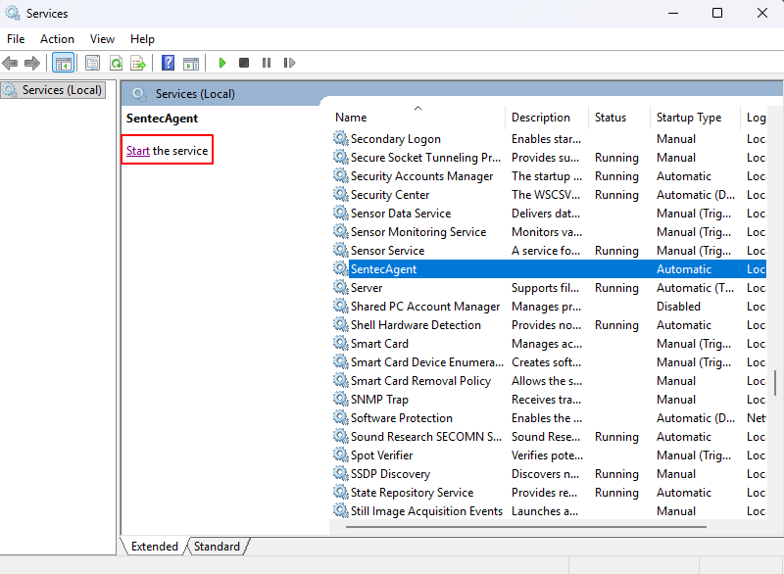Click the gear icon beside Secondary Logon
This screenshot has height=574, width=784.
click(x=341, y=138)
